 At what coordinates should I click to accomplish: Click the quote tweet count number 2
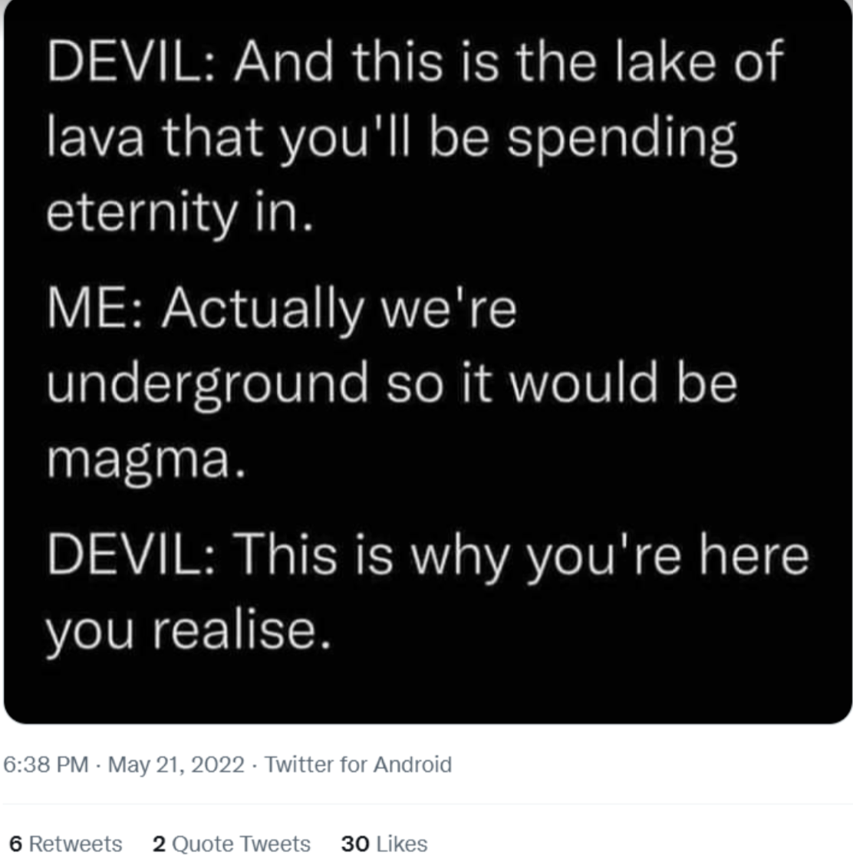coord(159,844)
